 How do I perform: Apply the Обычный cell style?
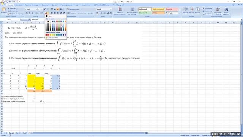pos(145,9)
